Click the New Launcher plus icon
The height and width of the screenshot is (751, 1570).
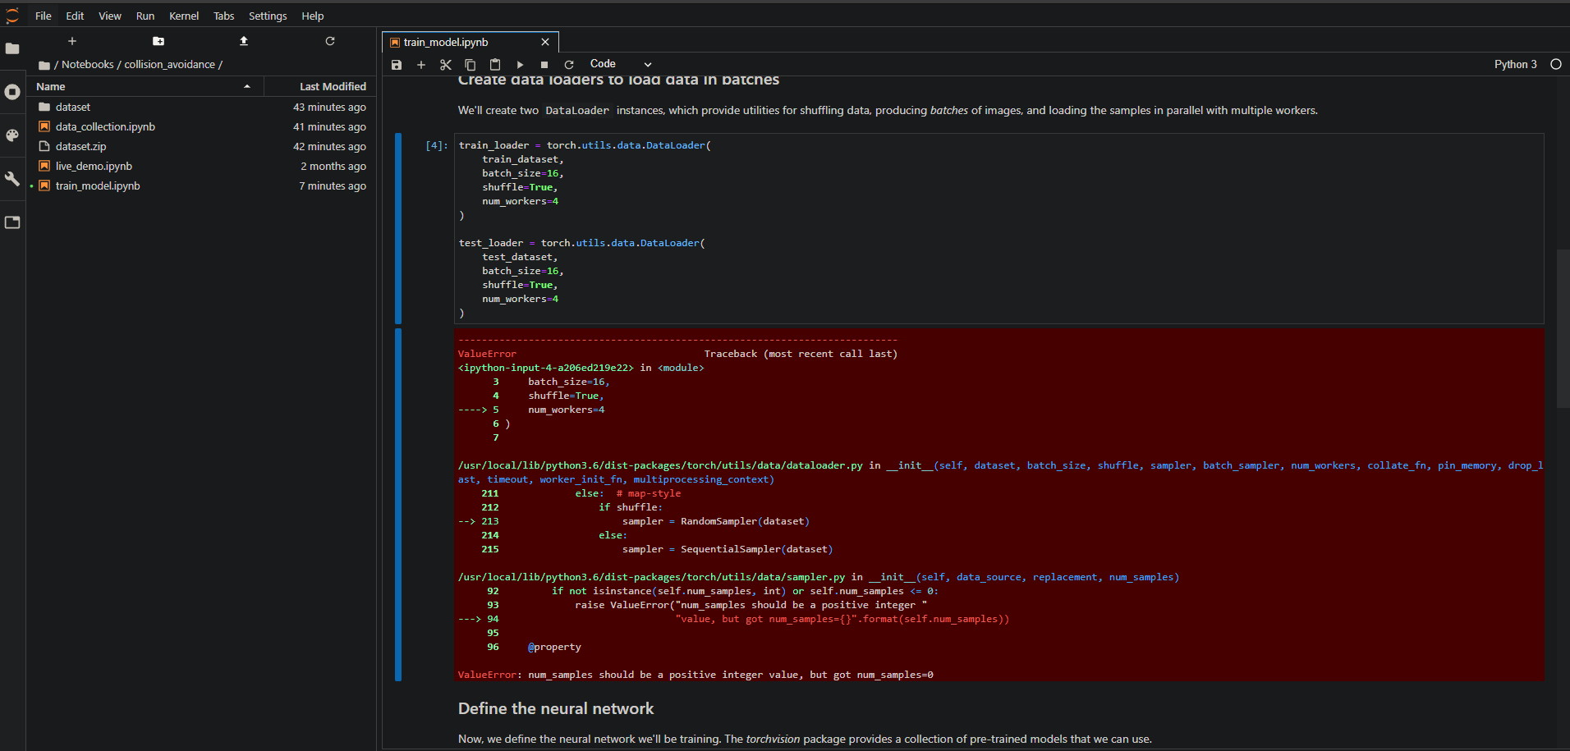[x=72, y=41]
